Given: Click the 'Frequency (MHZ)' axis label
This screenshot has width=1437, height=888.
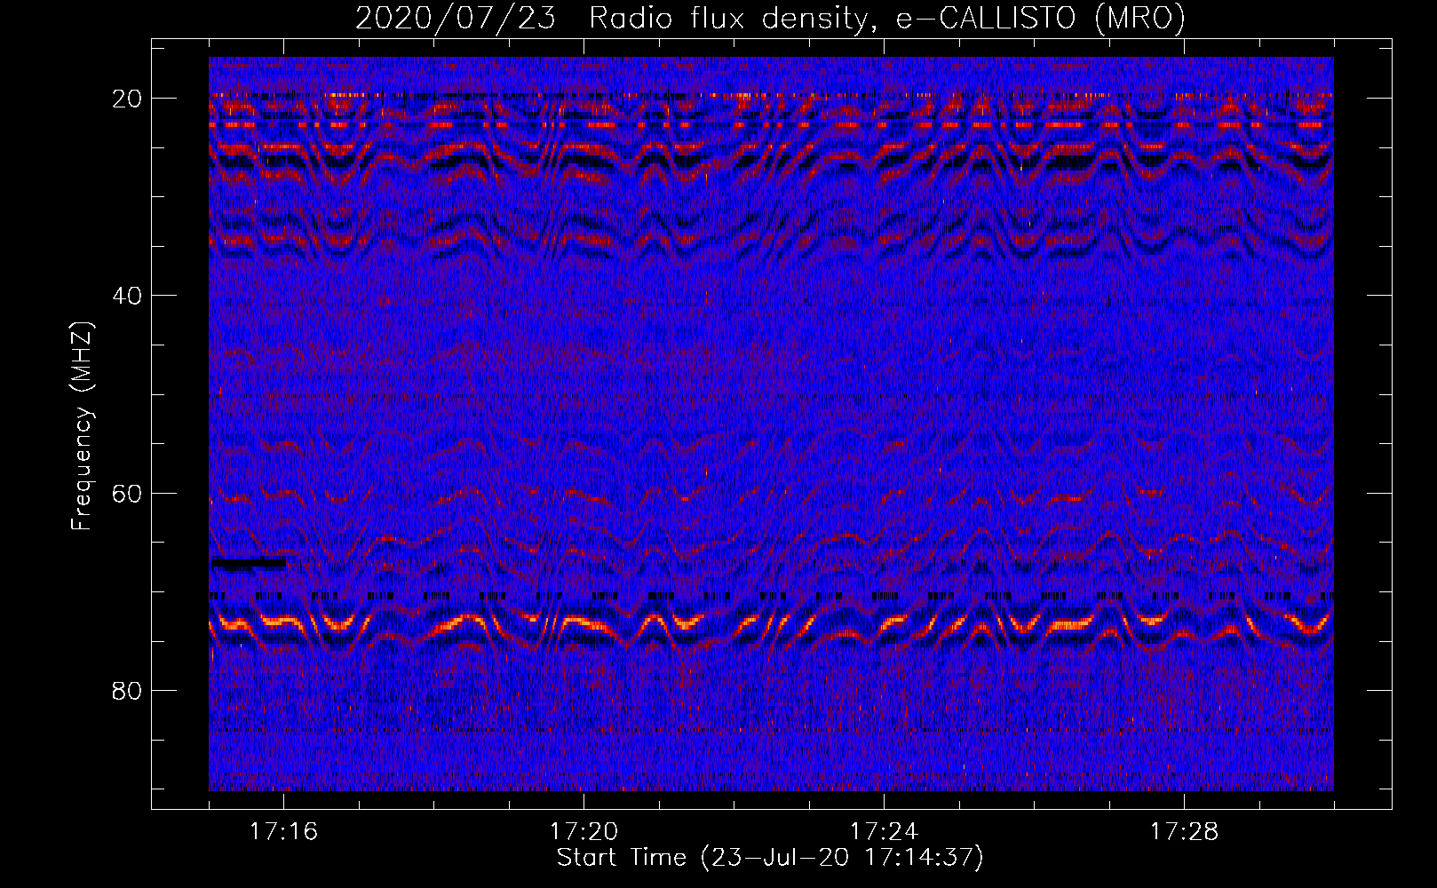Looking at the screenshot, I should pyautogui.click(x=82, y=426).
